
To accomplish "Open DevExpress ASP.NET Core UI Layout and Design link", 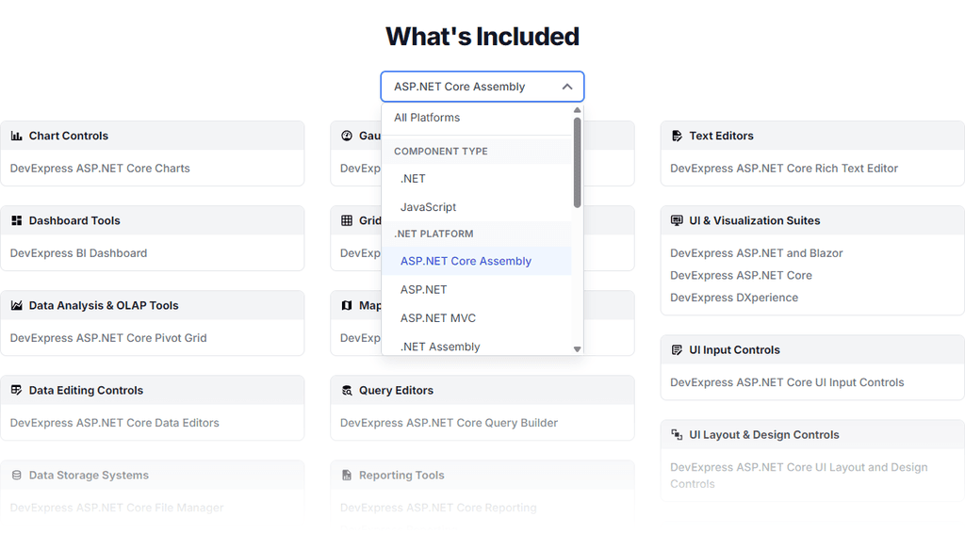I will click(799, 476).
